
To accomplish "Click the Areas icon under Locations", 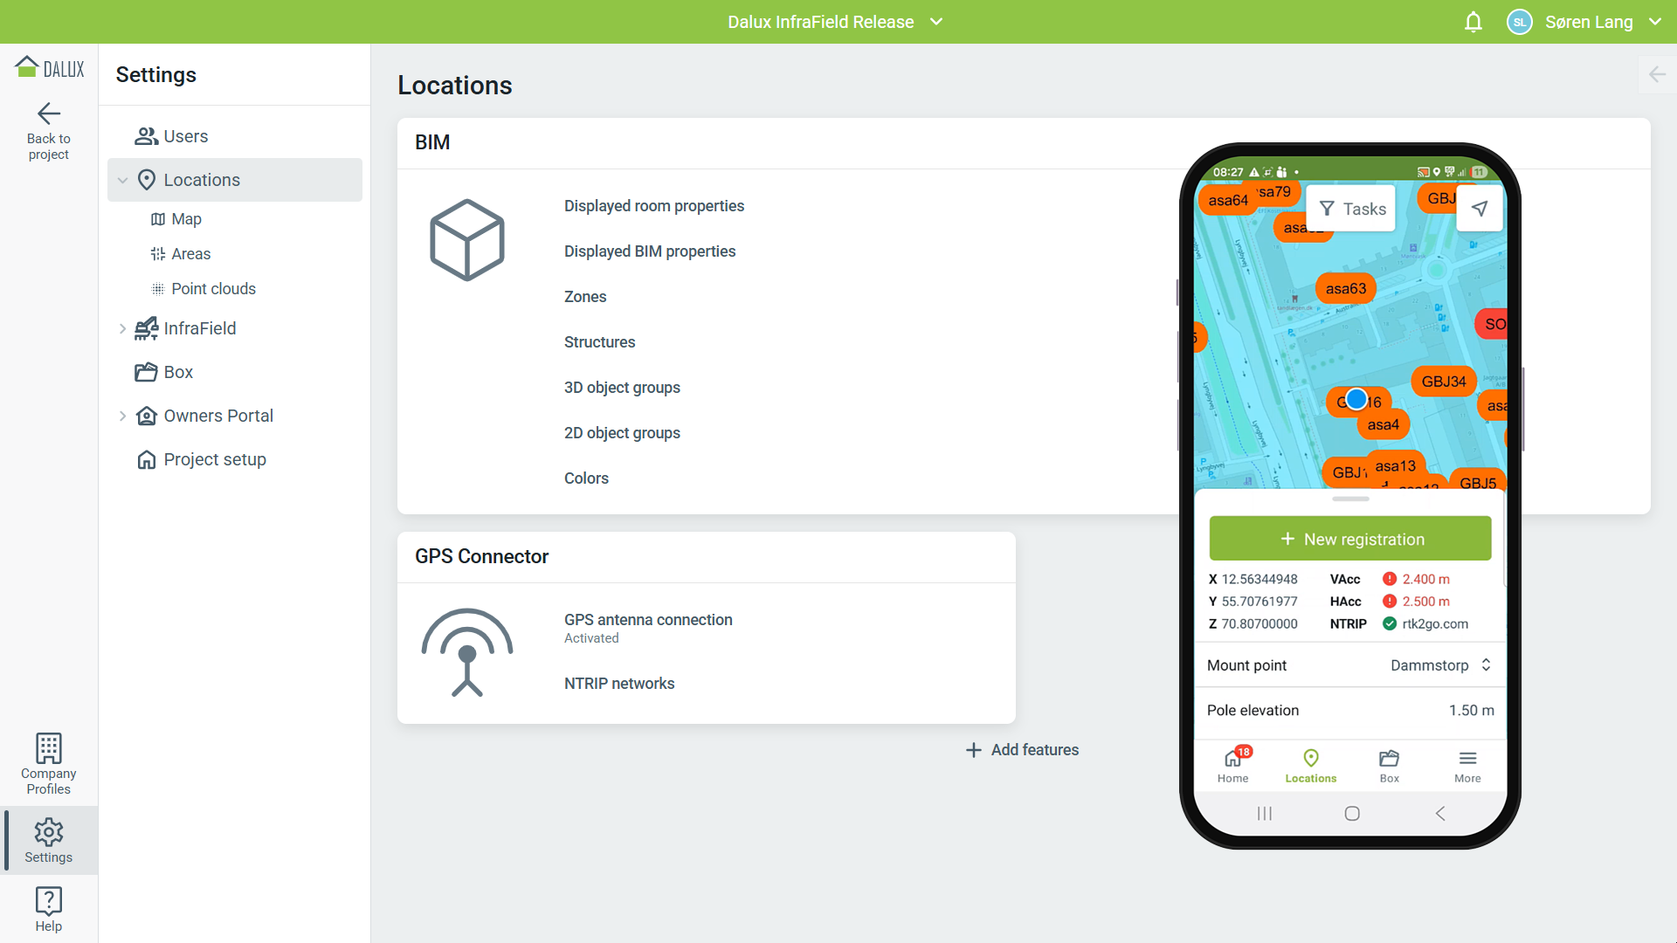I will [x=158, y=254].
